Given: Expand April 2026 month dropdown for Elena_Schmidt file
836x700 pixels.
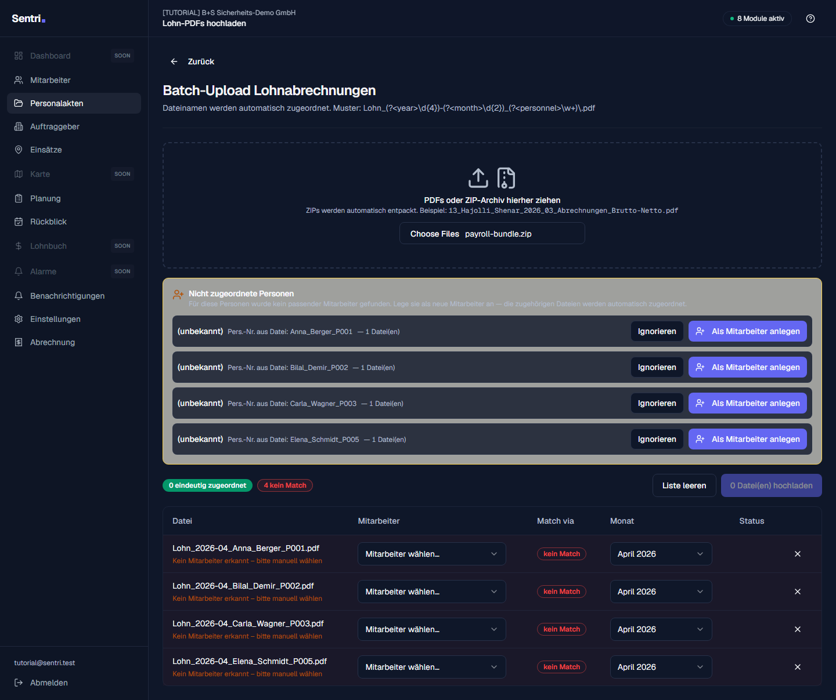Looking at the screenshot, I should [x=661, y=667].
